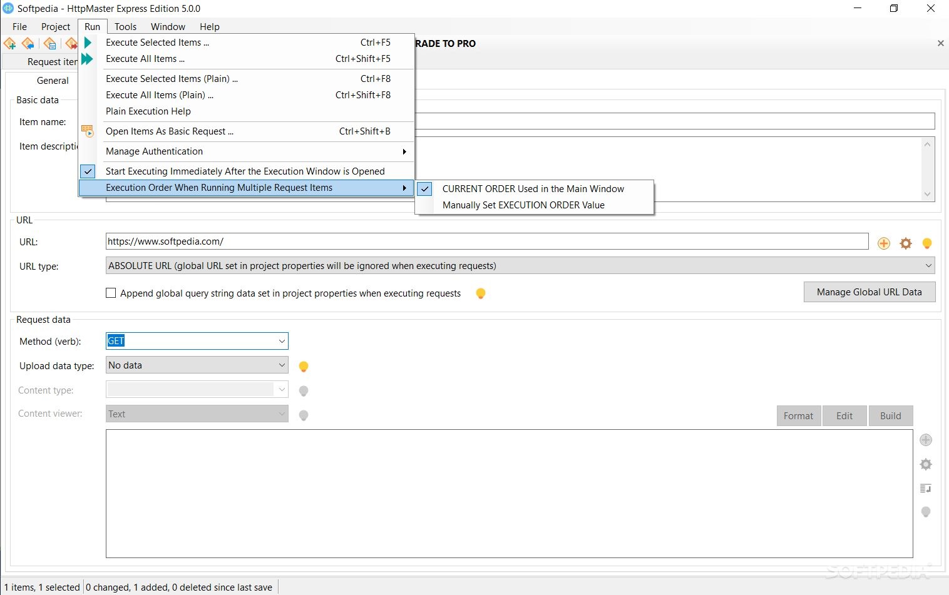Open the Help menu

click(210, 27)
